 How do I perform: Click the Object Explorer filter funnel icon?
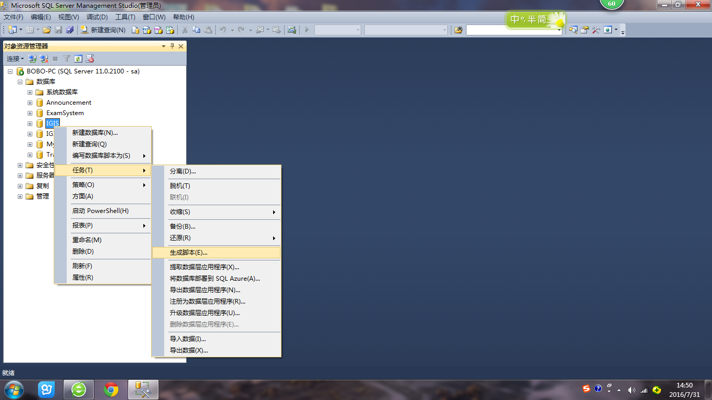pyautogui.click(x=67, y=59)
